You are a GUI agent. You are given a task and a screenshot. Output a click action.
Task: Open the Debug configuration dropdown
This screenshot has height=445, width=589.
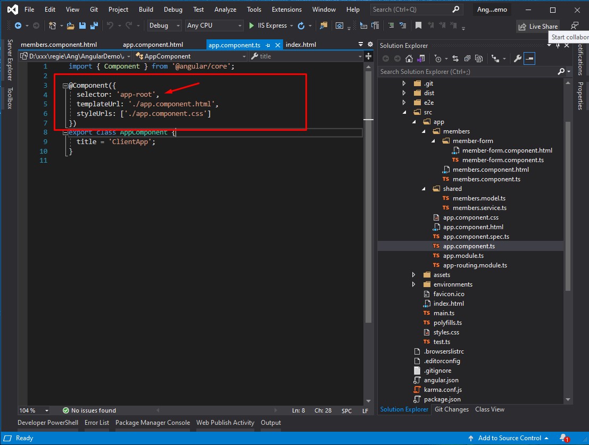(x=163, y=26)
